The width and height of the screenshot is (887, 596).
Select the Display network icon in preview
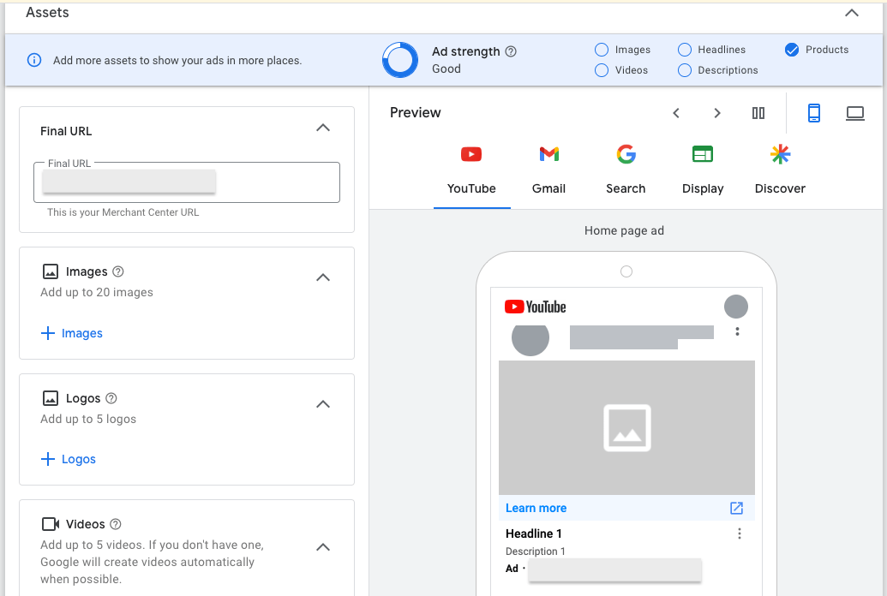tap(702, 154)
